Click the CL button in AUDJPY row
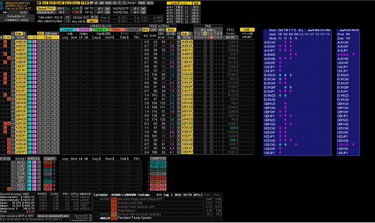Viewport: 375px width, 223px height. tap(43, 50)
